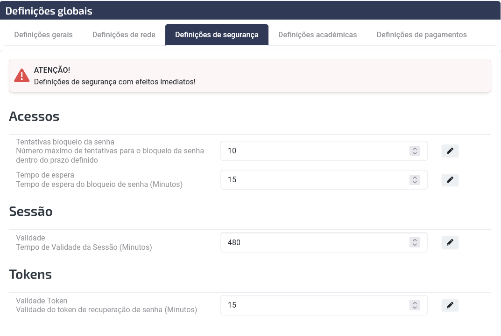
Task: Click the pencil icon for Validade Token
Action: point(450,305)
